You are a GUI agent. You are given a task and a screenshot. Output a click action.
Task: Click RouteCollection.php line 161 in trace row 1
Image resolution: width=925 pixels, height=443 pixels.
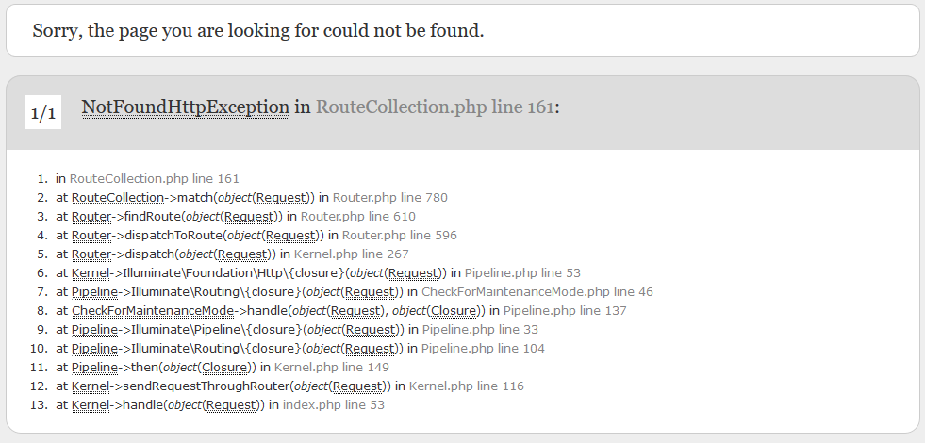coord(155,179)
